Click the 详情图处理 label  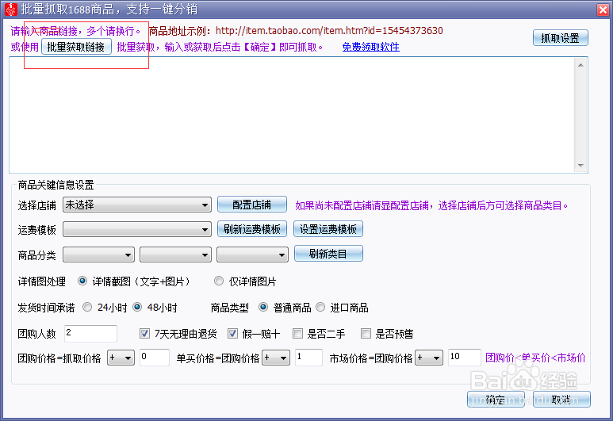pyautogui.click(x=42, y=281)
